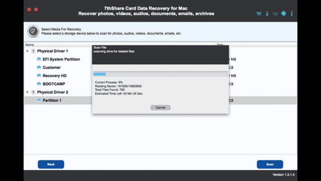
Task: Select the Customer partition
Action: click(52, 68)
